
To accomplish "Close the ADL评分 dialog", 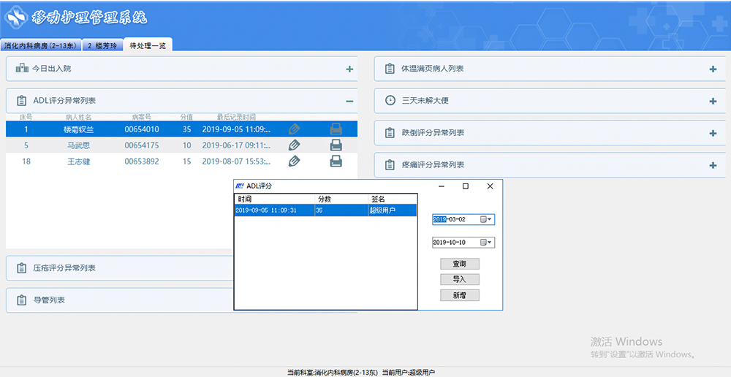I will coord(490,186).
